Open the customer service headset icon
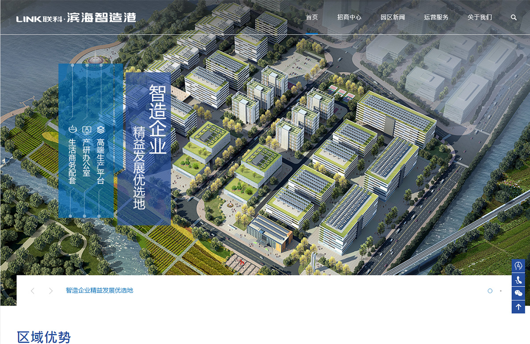 pyautogui.click(x=519, y=266)
